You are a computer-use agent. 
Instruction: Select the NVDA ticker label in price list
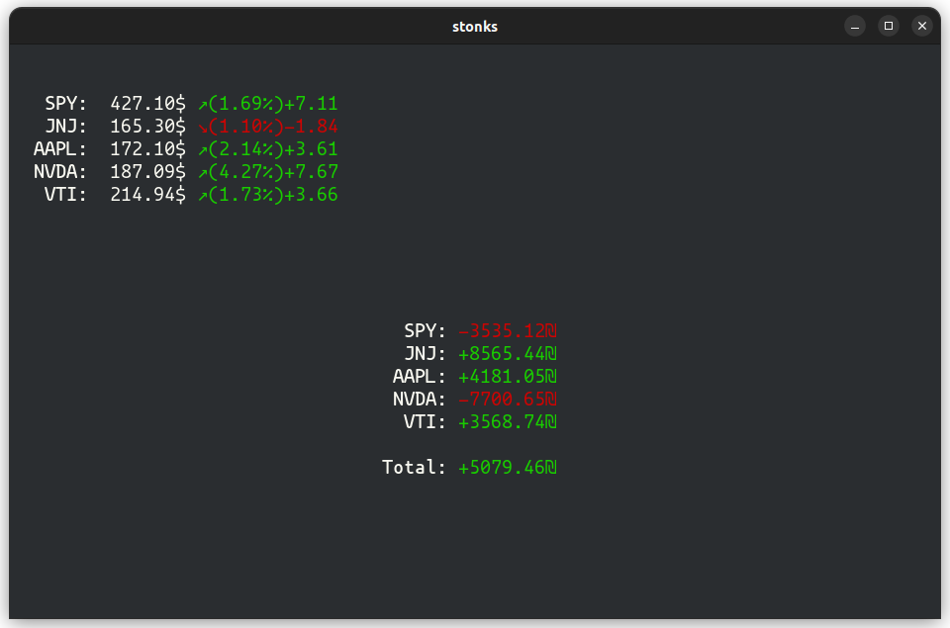click(60, 172)
